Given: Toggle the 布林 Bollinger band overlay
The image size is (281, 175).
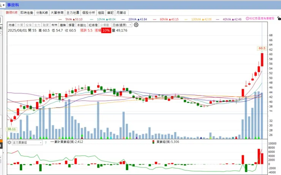Looking at the screenshot, I should pos(54,25).
